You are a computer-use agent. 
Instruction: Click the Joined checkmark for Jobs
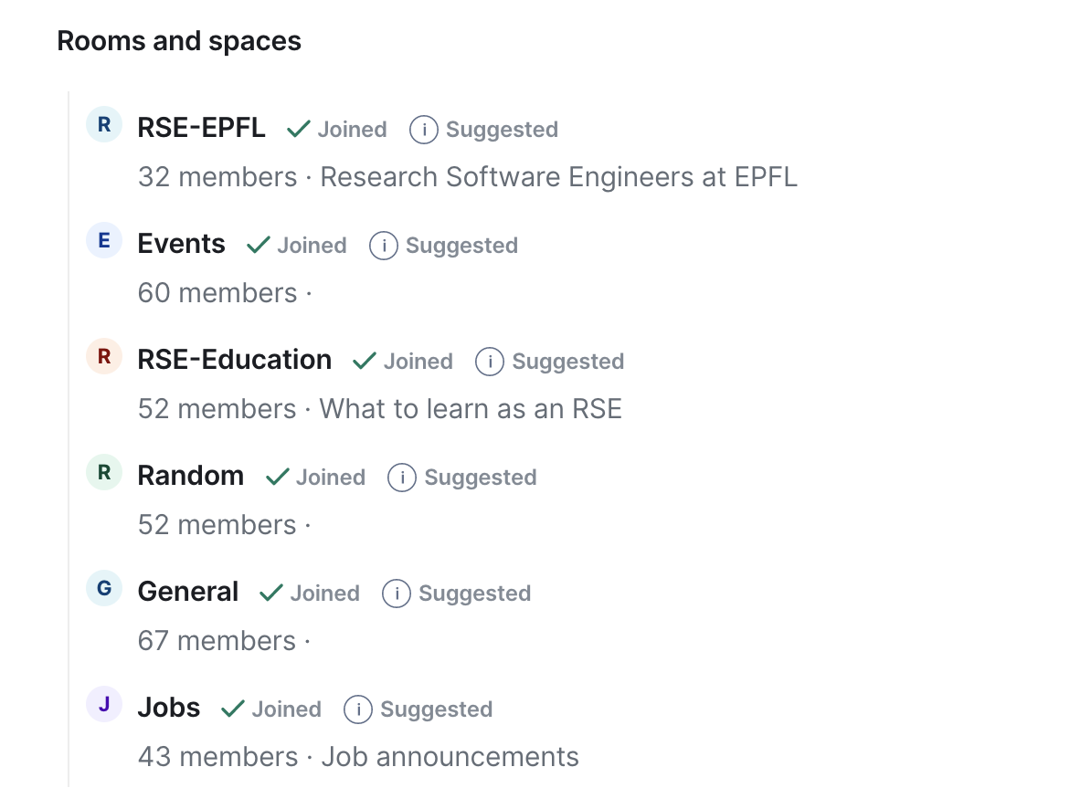pos(234,709)
